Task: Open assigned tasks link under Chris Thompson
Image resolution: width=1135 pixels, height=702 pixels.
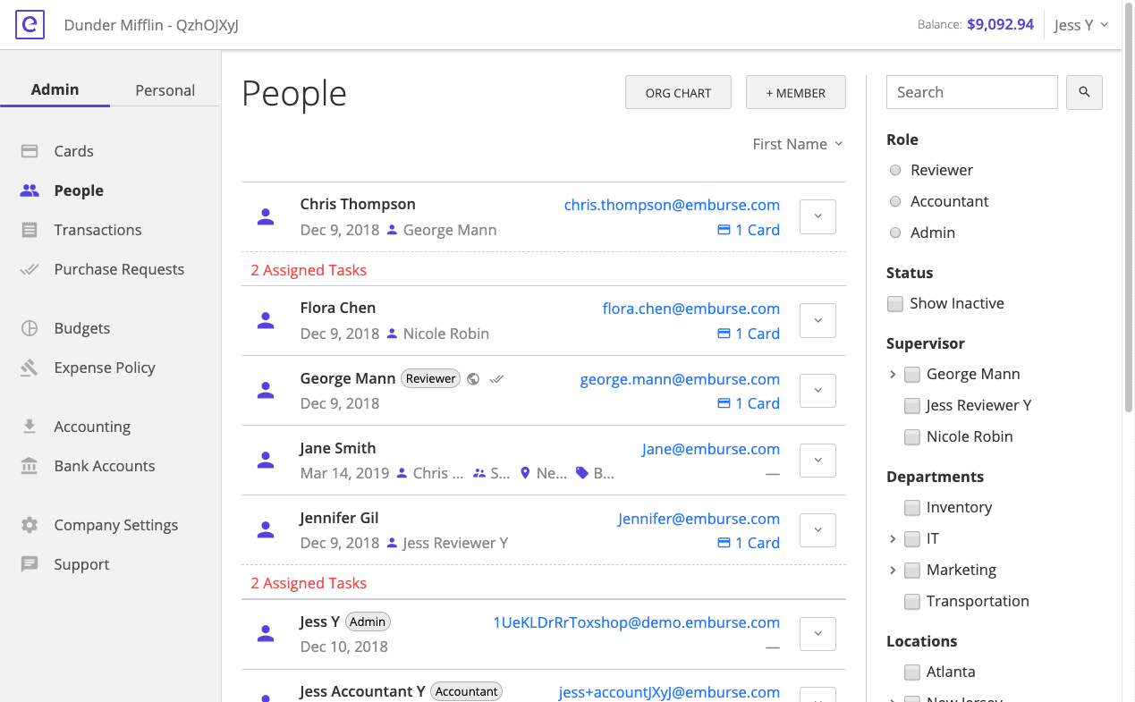Action: point(309,270)
